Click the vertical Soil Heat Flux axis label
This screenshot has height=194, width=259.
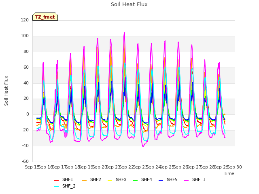(6, 91)
